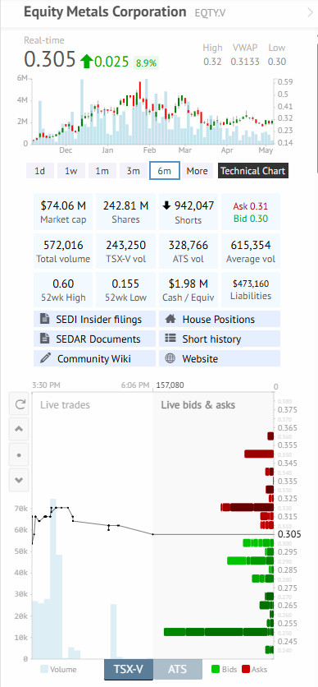Click the 0.155 52wk Low tile
318x687 pixels.
pos(125,289)
